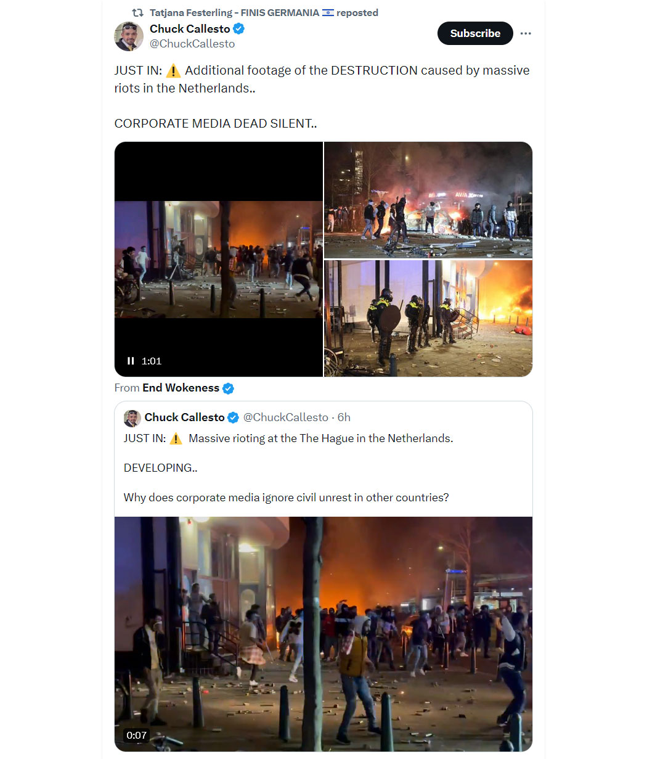The width and height of the screenshot is (647, 759).
Task: Play the quoted 0:07 riot video
Action: tap(323, 634)
